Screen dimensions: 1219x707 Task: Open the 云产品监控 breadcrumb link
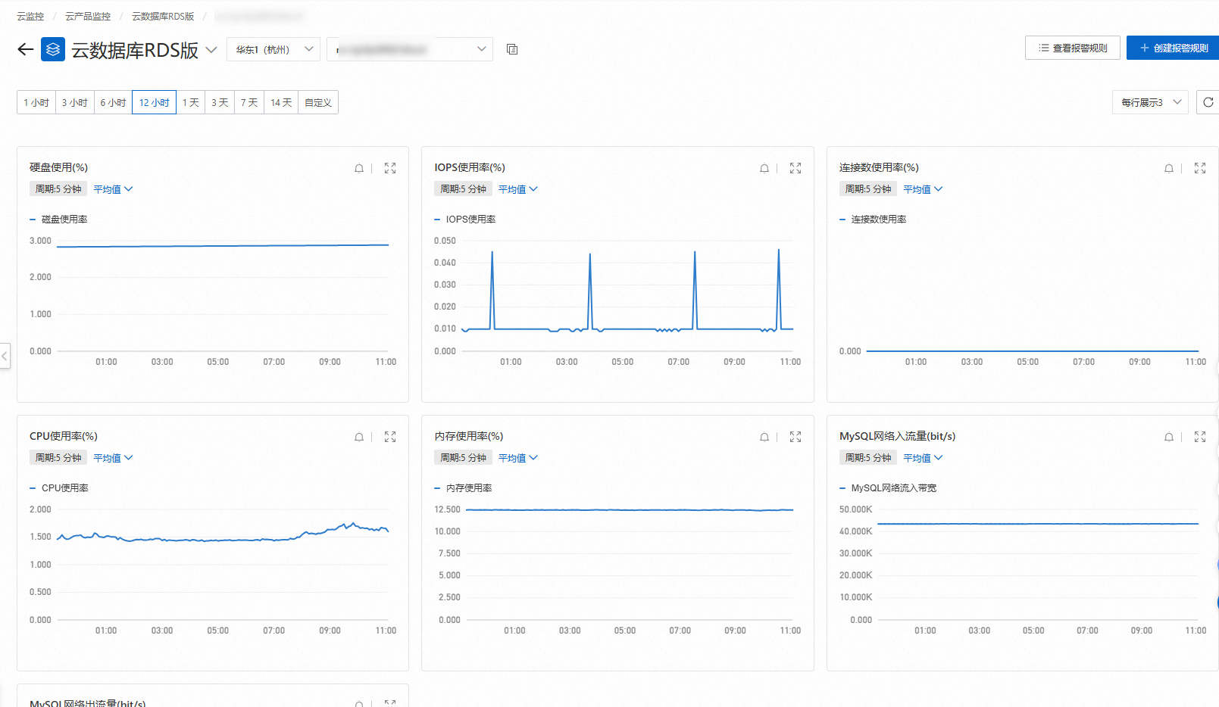88,16
